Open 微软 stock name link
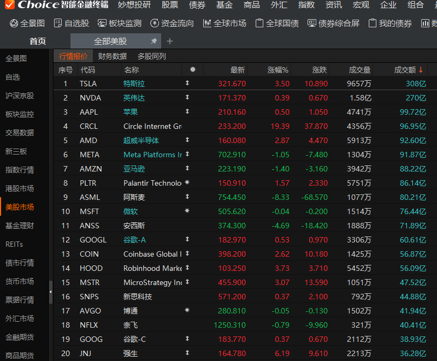The width and height of the screenshot is (437, 361). (x=131, y=211)
